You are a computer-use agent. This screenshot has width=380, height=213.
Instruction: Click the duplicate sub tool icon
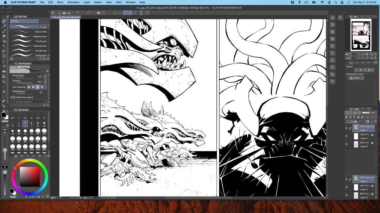(x=44, y=59)
